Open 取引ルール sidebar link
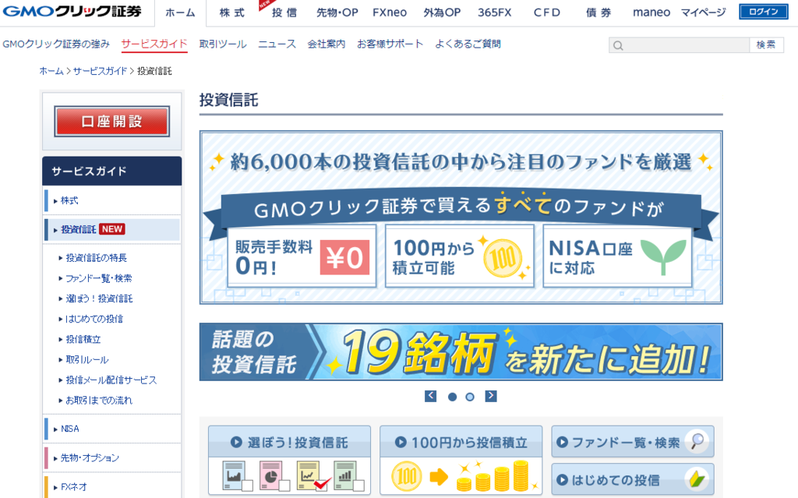This screenshot has height=498, width=798. pyautogui.click(x=87, y=359)
